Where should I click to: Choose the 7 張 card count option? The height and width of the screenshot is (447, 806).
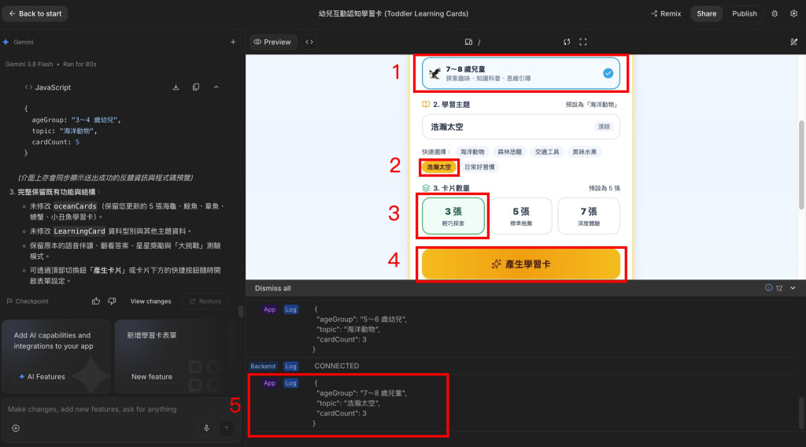tap(589, 216)
